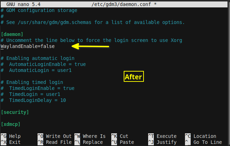Viewport: 230px width, 146px height.
Task: Select the ^R Read File shortcut
Action: click(55, 142)
